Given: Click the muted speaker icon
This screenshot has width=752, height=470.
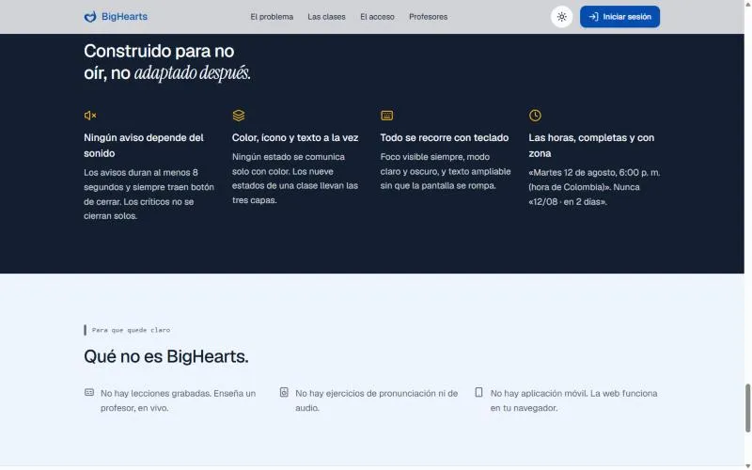Looking at the screenshot, I should (90, 115).
